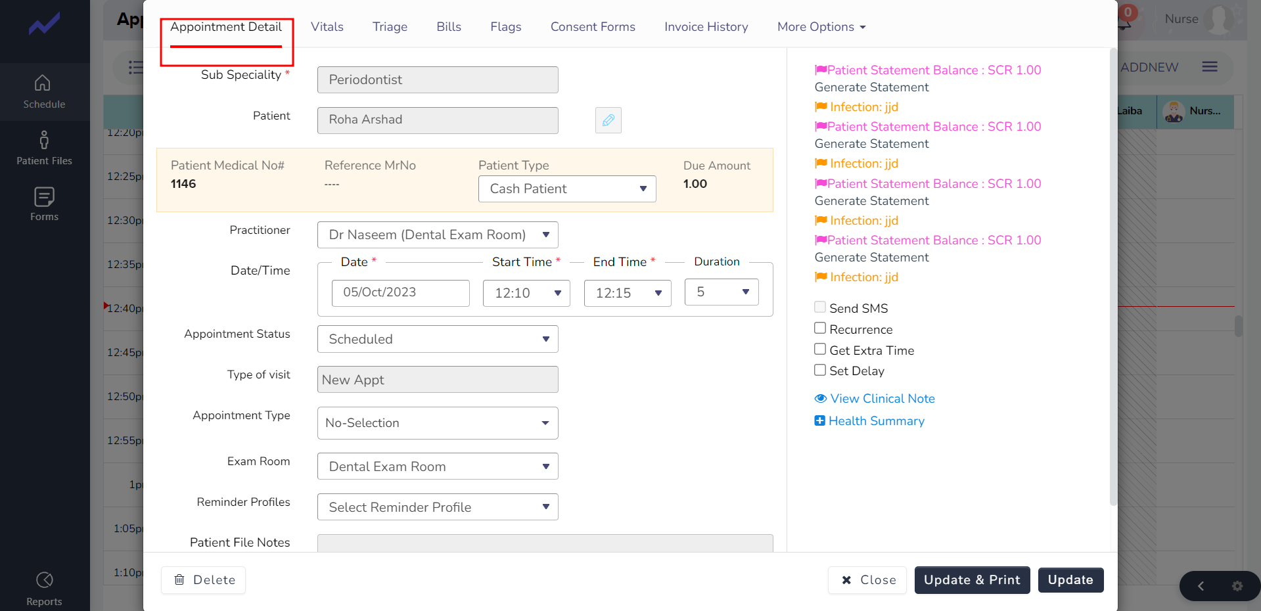Expand the Patient Type dropdown

[567, 189]
